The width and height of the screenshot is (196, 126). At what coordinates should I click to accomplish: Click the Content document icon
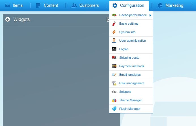tap(38, 5)
